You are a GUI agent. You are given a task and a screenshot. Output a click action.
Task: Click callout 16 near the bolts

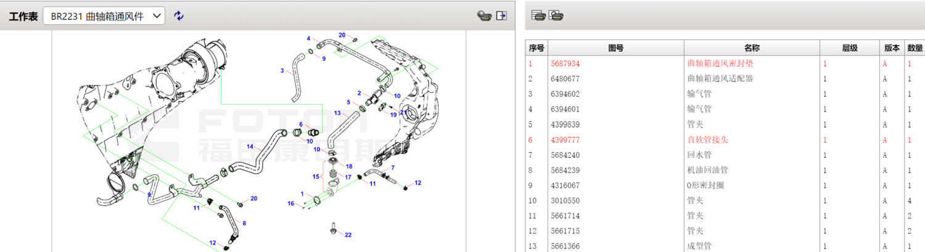290,203
